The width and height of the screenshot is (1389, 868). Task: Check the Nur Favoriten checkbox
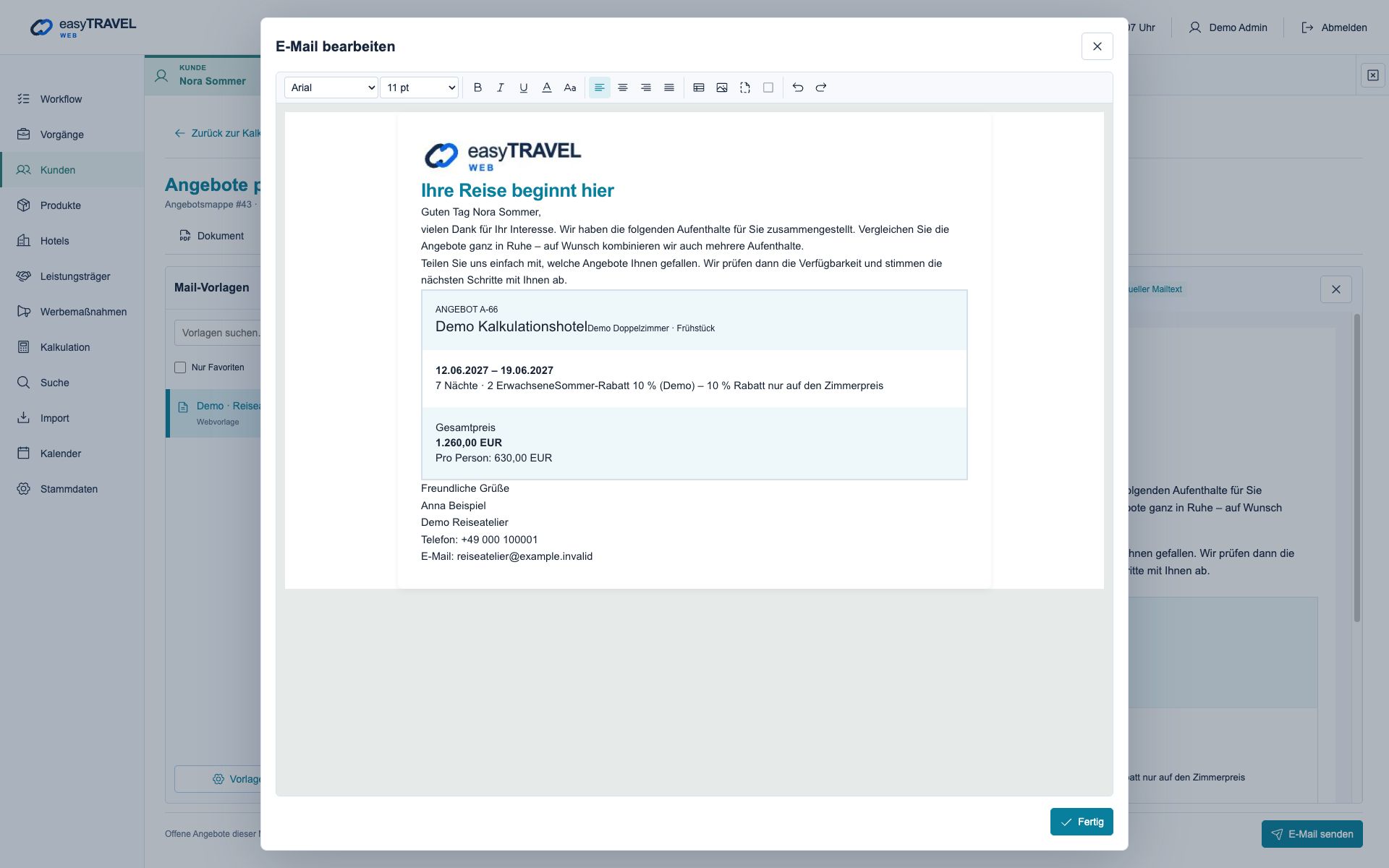(180, 367)
